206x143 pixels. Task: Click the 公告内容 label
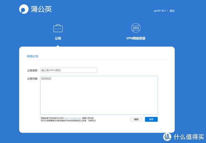[33, 79]
